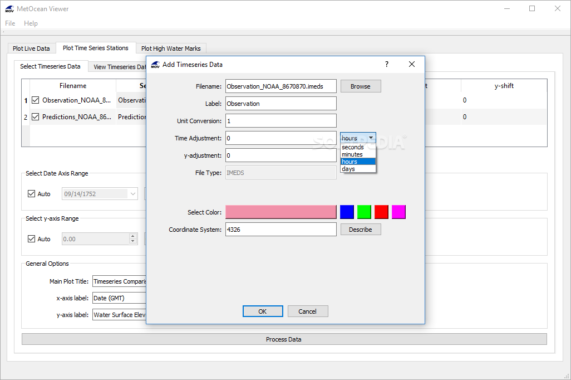The width and height of the screenshot is (571, 380).
Task: Select row 2 header in the table
Action: (26, 117)
